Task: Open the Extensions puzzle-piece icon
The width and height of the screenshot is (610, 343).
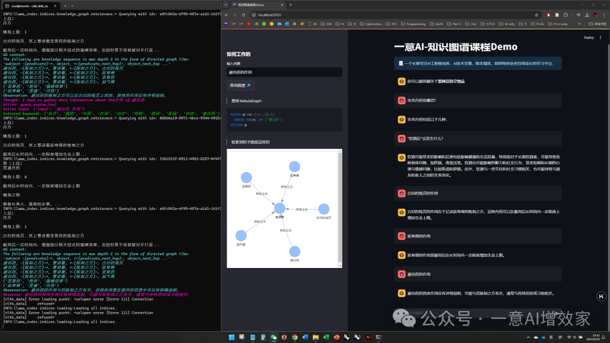Action: click(x=565, y=15)
